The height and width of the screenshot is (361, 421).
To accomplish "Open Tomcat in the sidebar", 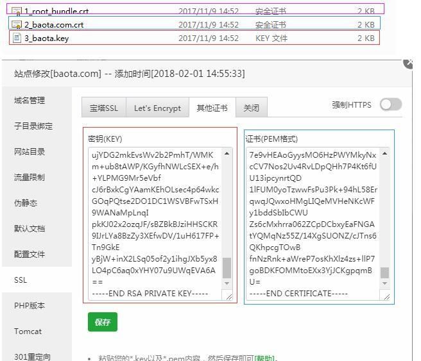I will click(28, 332).
